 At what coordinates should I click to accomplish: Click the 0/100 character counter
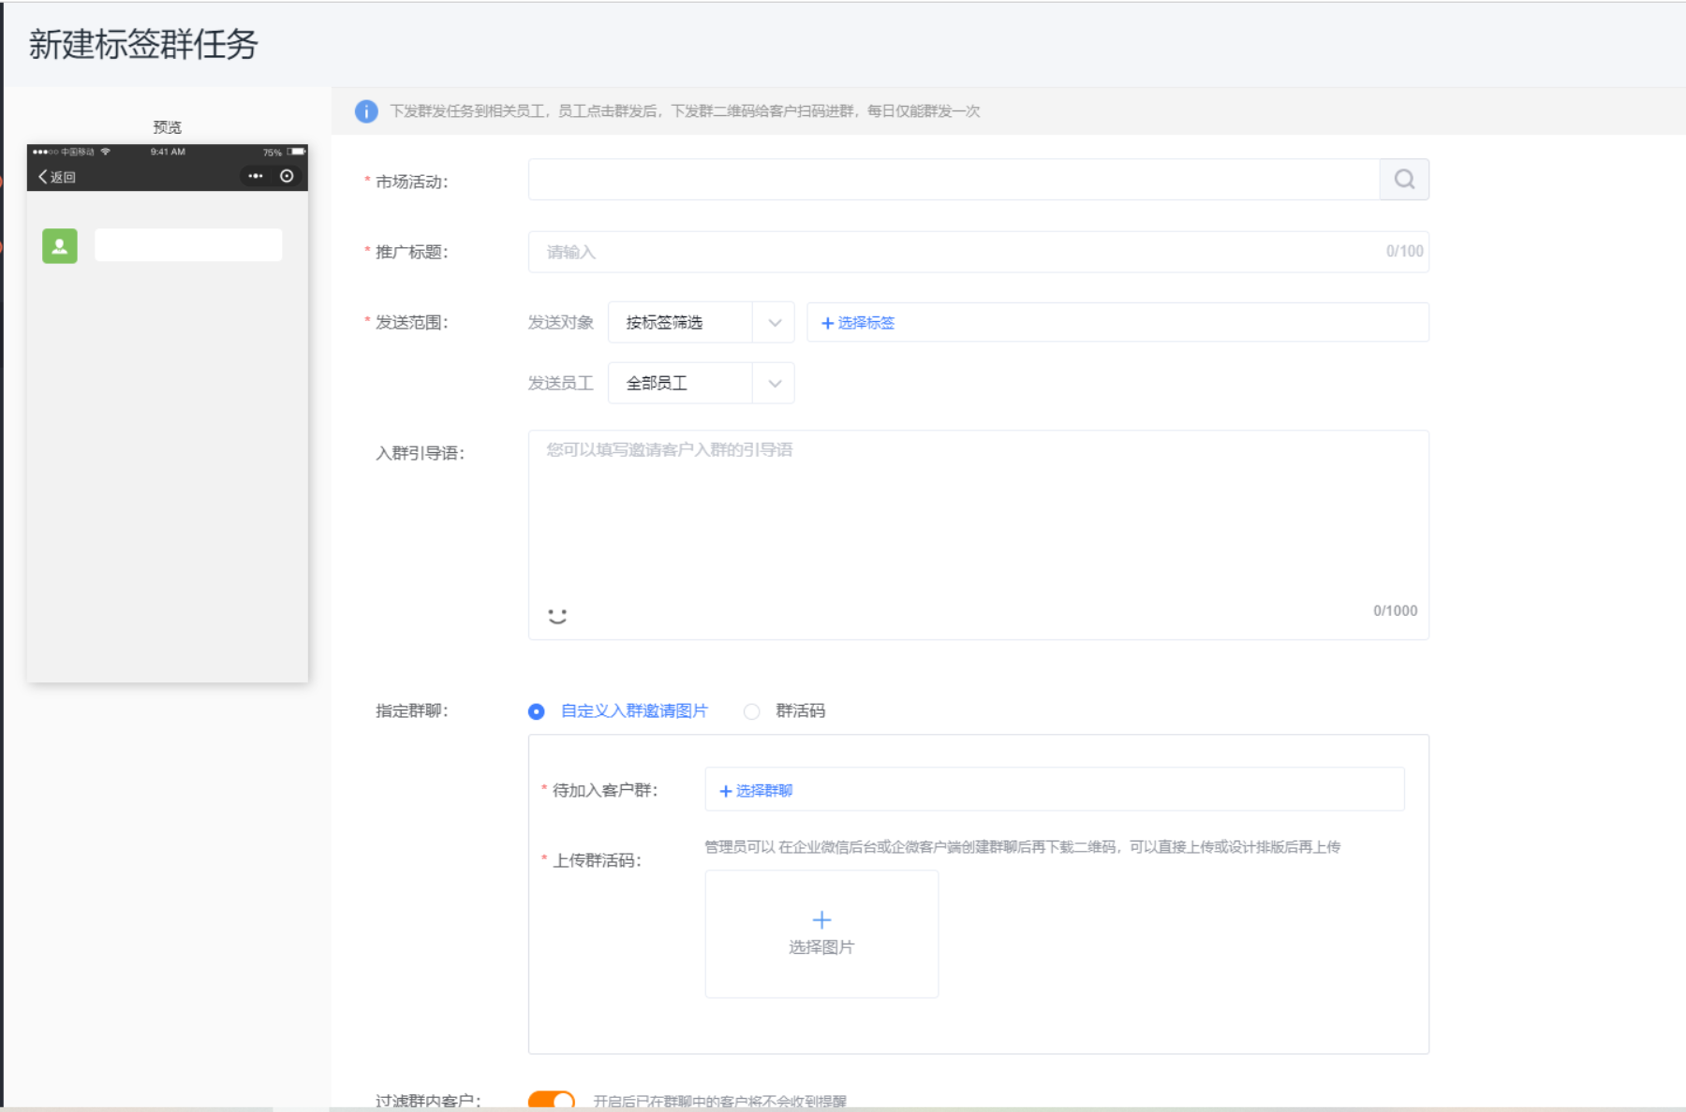(x=1404, y=251)
